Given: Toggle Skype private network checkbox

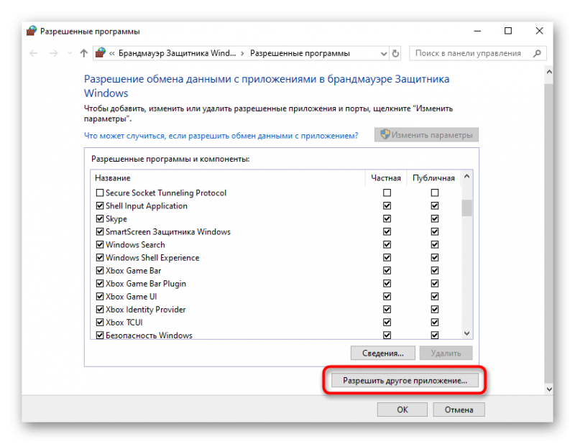Looking at the screenshot, I should point(387,219).
